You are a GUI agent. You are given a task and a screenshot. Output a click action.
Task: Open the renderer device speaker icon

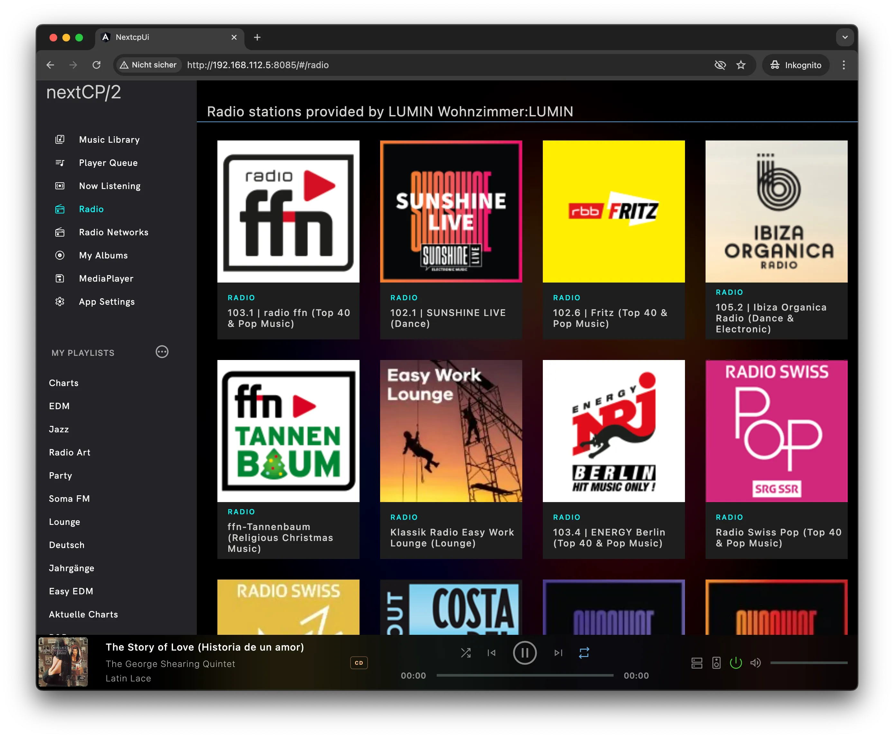(716, 663)
